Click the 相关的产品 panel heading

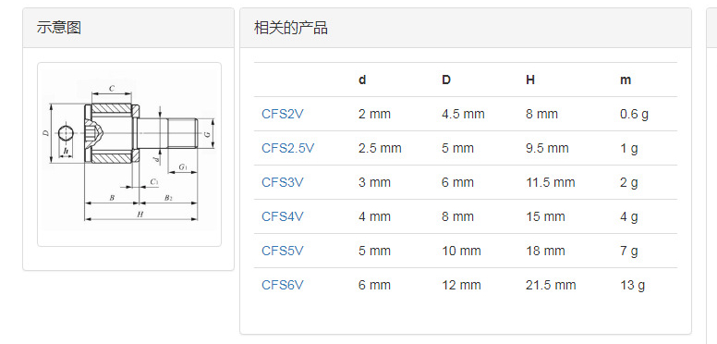coord(291,28)
